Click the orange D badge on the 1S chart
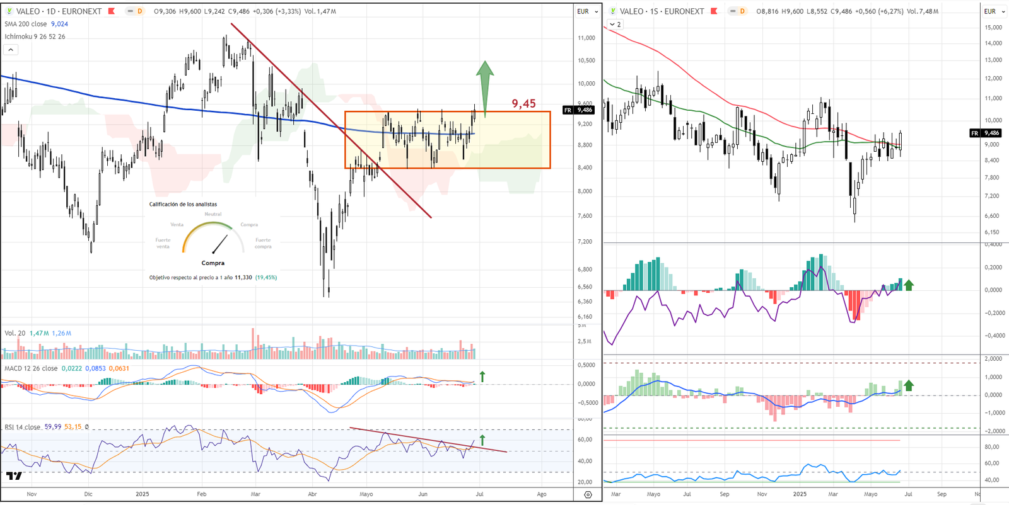1009x505 pixels. click(x=742, y=11)
